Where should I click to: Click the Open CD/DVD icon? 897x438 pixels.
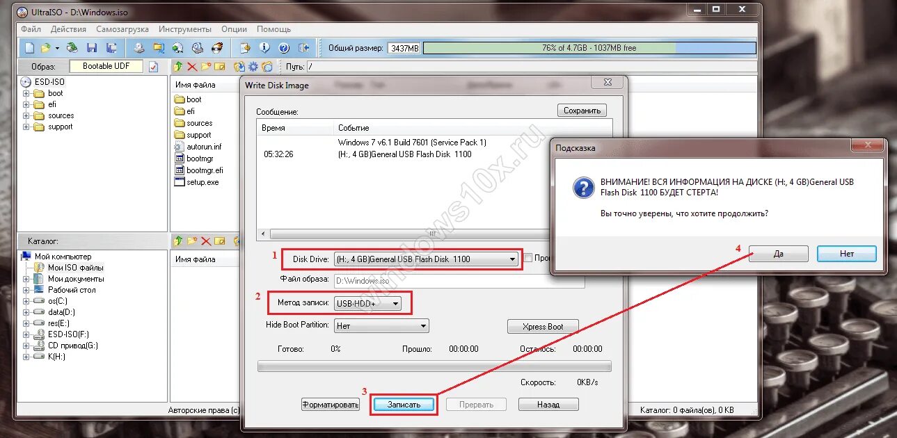click(72, 48)
